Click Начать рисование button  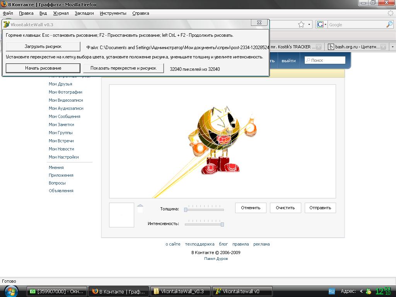(43, 68)
